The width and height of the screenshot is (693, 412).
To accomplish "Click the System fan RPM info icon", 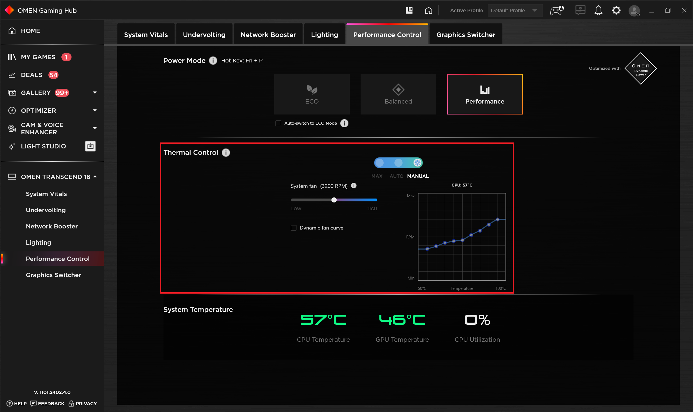I will tap(354, 186).
